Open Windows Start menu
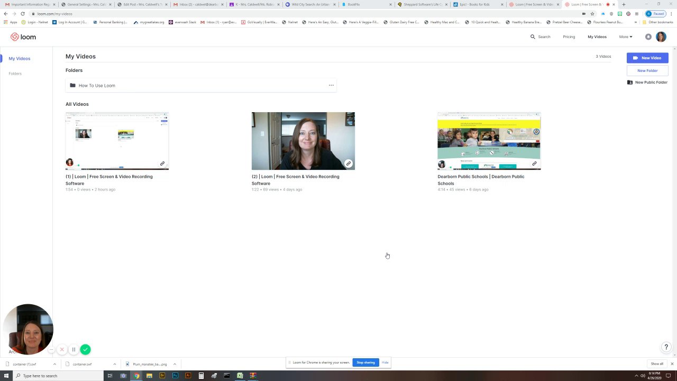677x381 pixels. 6,376
